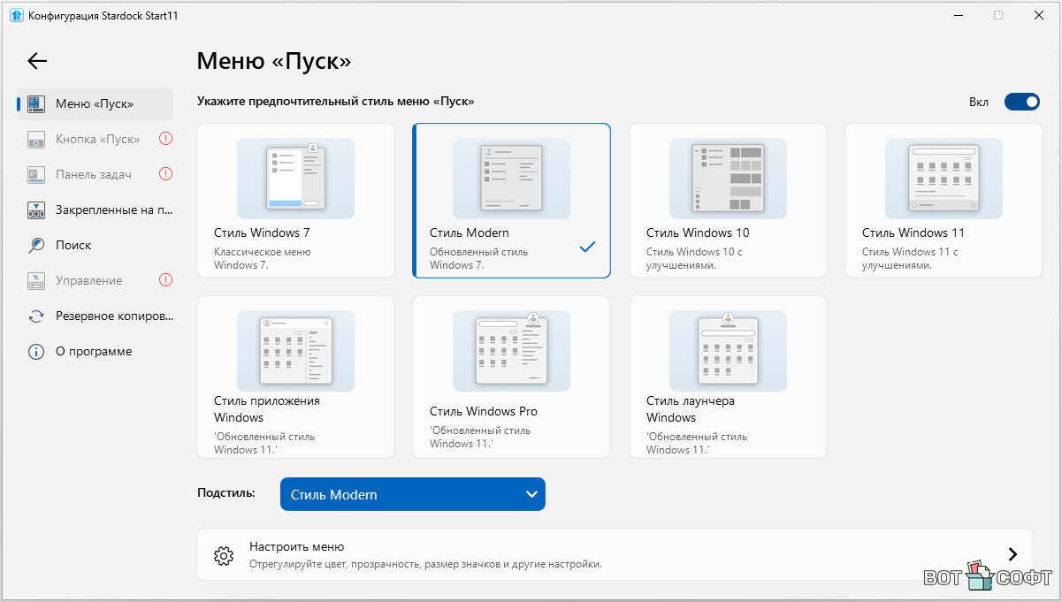The image size is (1062, 602).
Task: Click the Кнопка «Пуск» sidebar icon
Action: 36,139
